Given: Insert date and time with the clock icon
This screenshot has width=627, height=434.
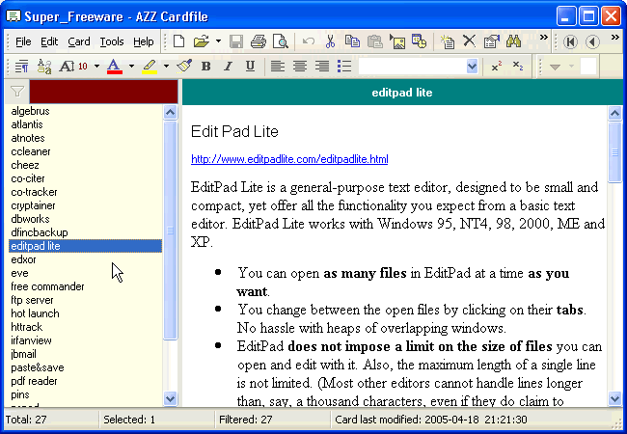Looking at the screenshot, I should pyautogui.click(x=419, y=41).
